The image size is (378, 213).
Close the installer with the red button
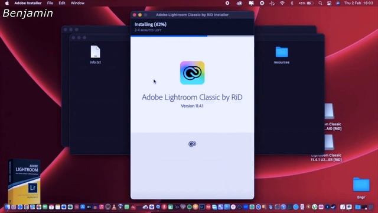(x=135, y=15)
